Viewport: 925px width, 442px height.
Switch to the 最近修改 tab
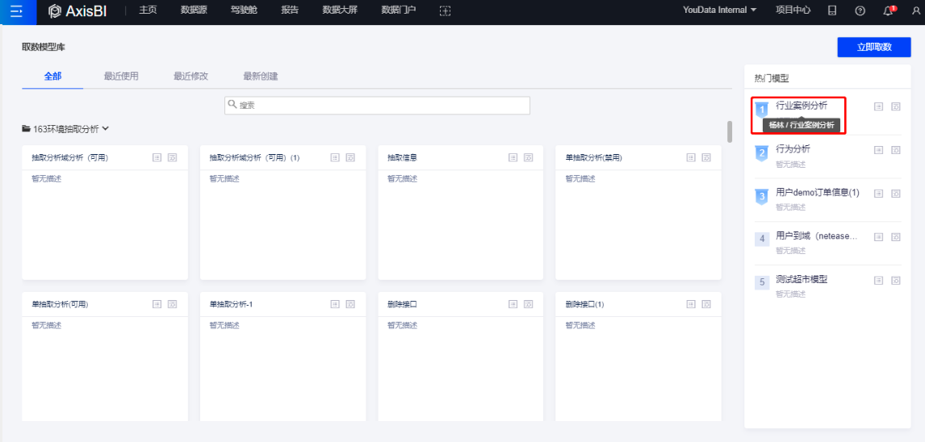[191, 76]
